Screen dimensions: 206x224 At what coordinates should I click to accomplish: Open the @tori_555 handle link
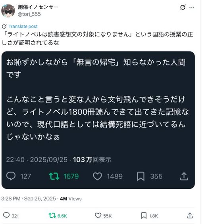(x=29, y=14)
